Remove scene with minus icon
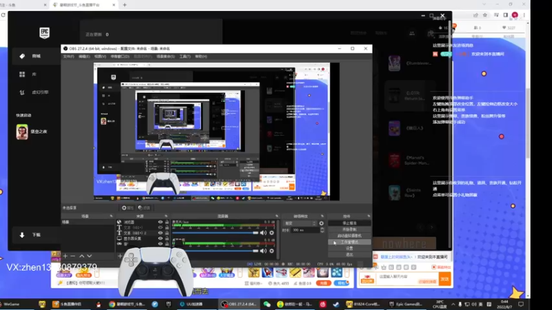This screenshot has width=552, height=310. tap(73, 256)
